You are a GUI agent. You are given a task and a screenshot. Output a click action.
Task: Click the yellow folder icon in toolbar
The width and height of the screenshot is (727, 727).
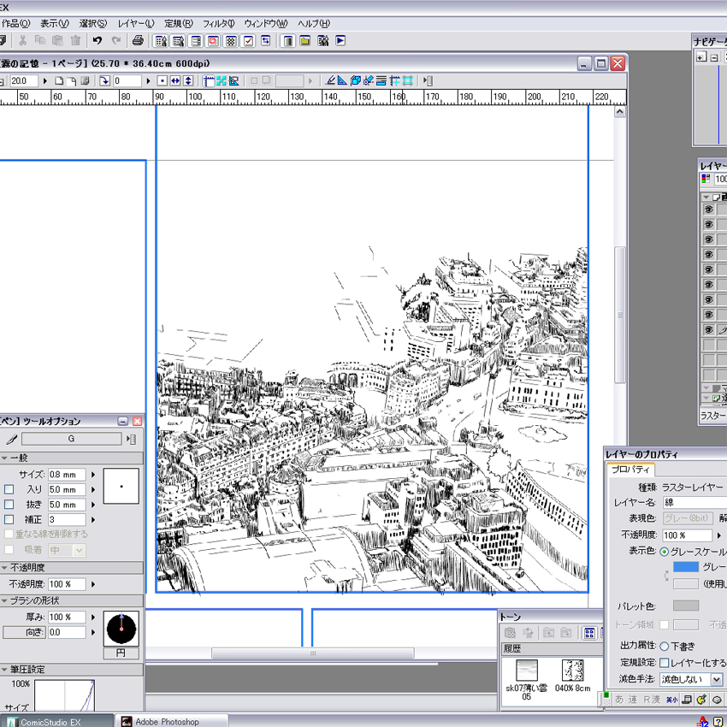pos(304,40)
